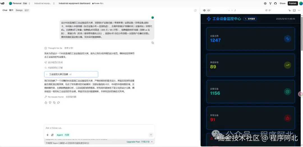Click the user avatar at top right
Image resolution: width=303 pixels, height=147 pixels.
point(301,3)
